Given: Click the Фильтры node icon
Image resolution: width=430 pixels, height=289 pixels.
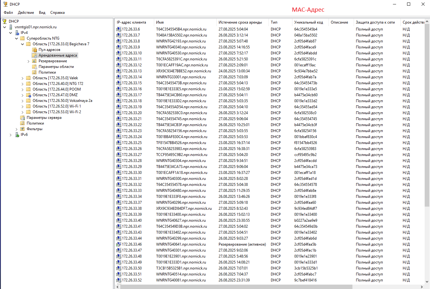Looking at the screenshot, I should point(23,129).
